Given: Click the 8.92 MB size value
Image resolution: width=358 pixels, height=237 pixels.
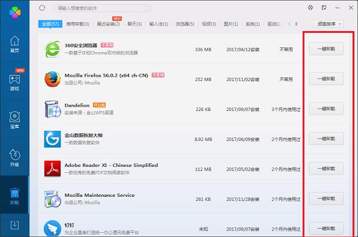Looking at the screenshot, I should 203,139.
